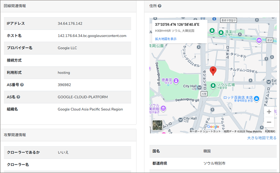Switch map to satellite imagery thumbnail
The width and height of the screenshot is (280, 173).
[x=157, y=125]
